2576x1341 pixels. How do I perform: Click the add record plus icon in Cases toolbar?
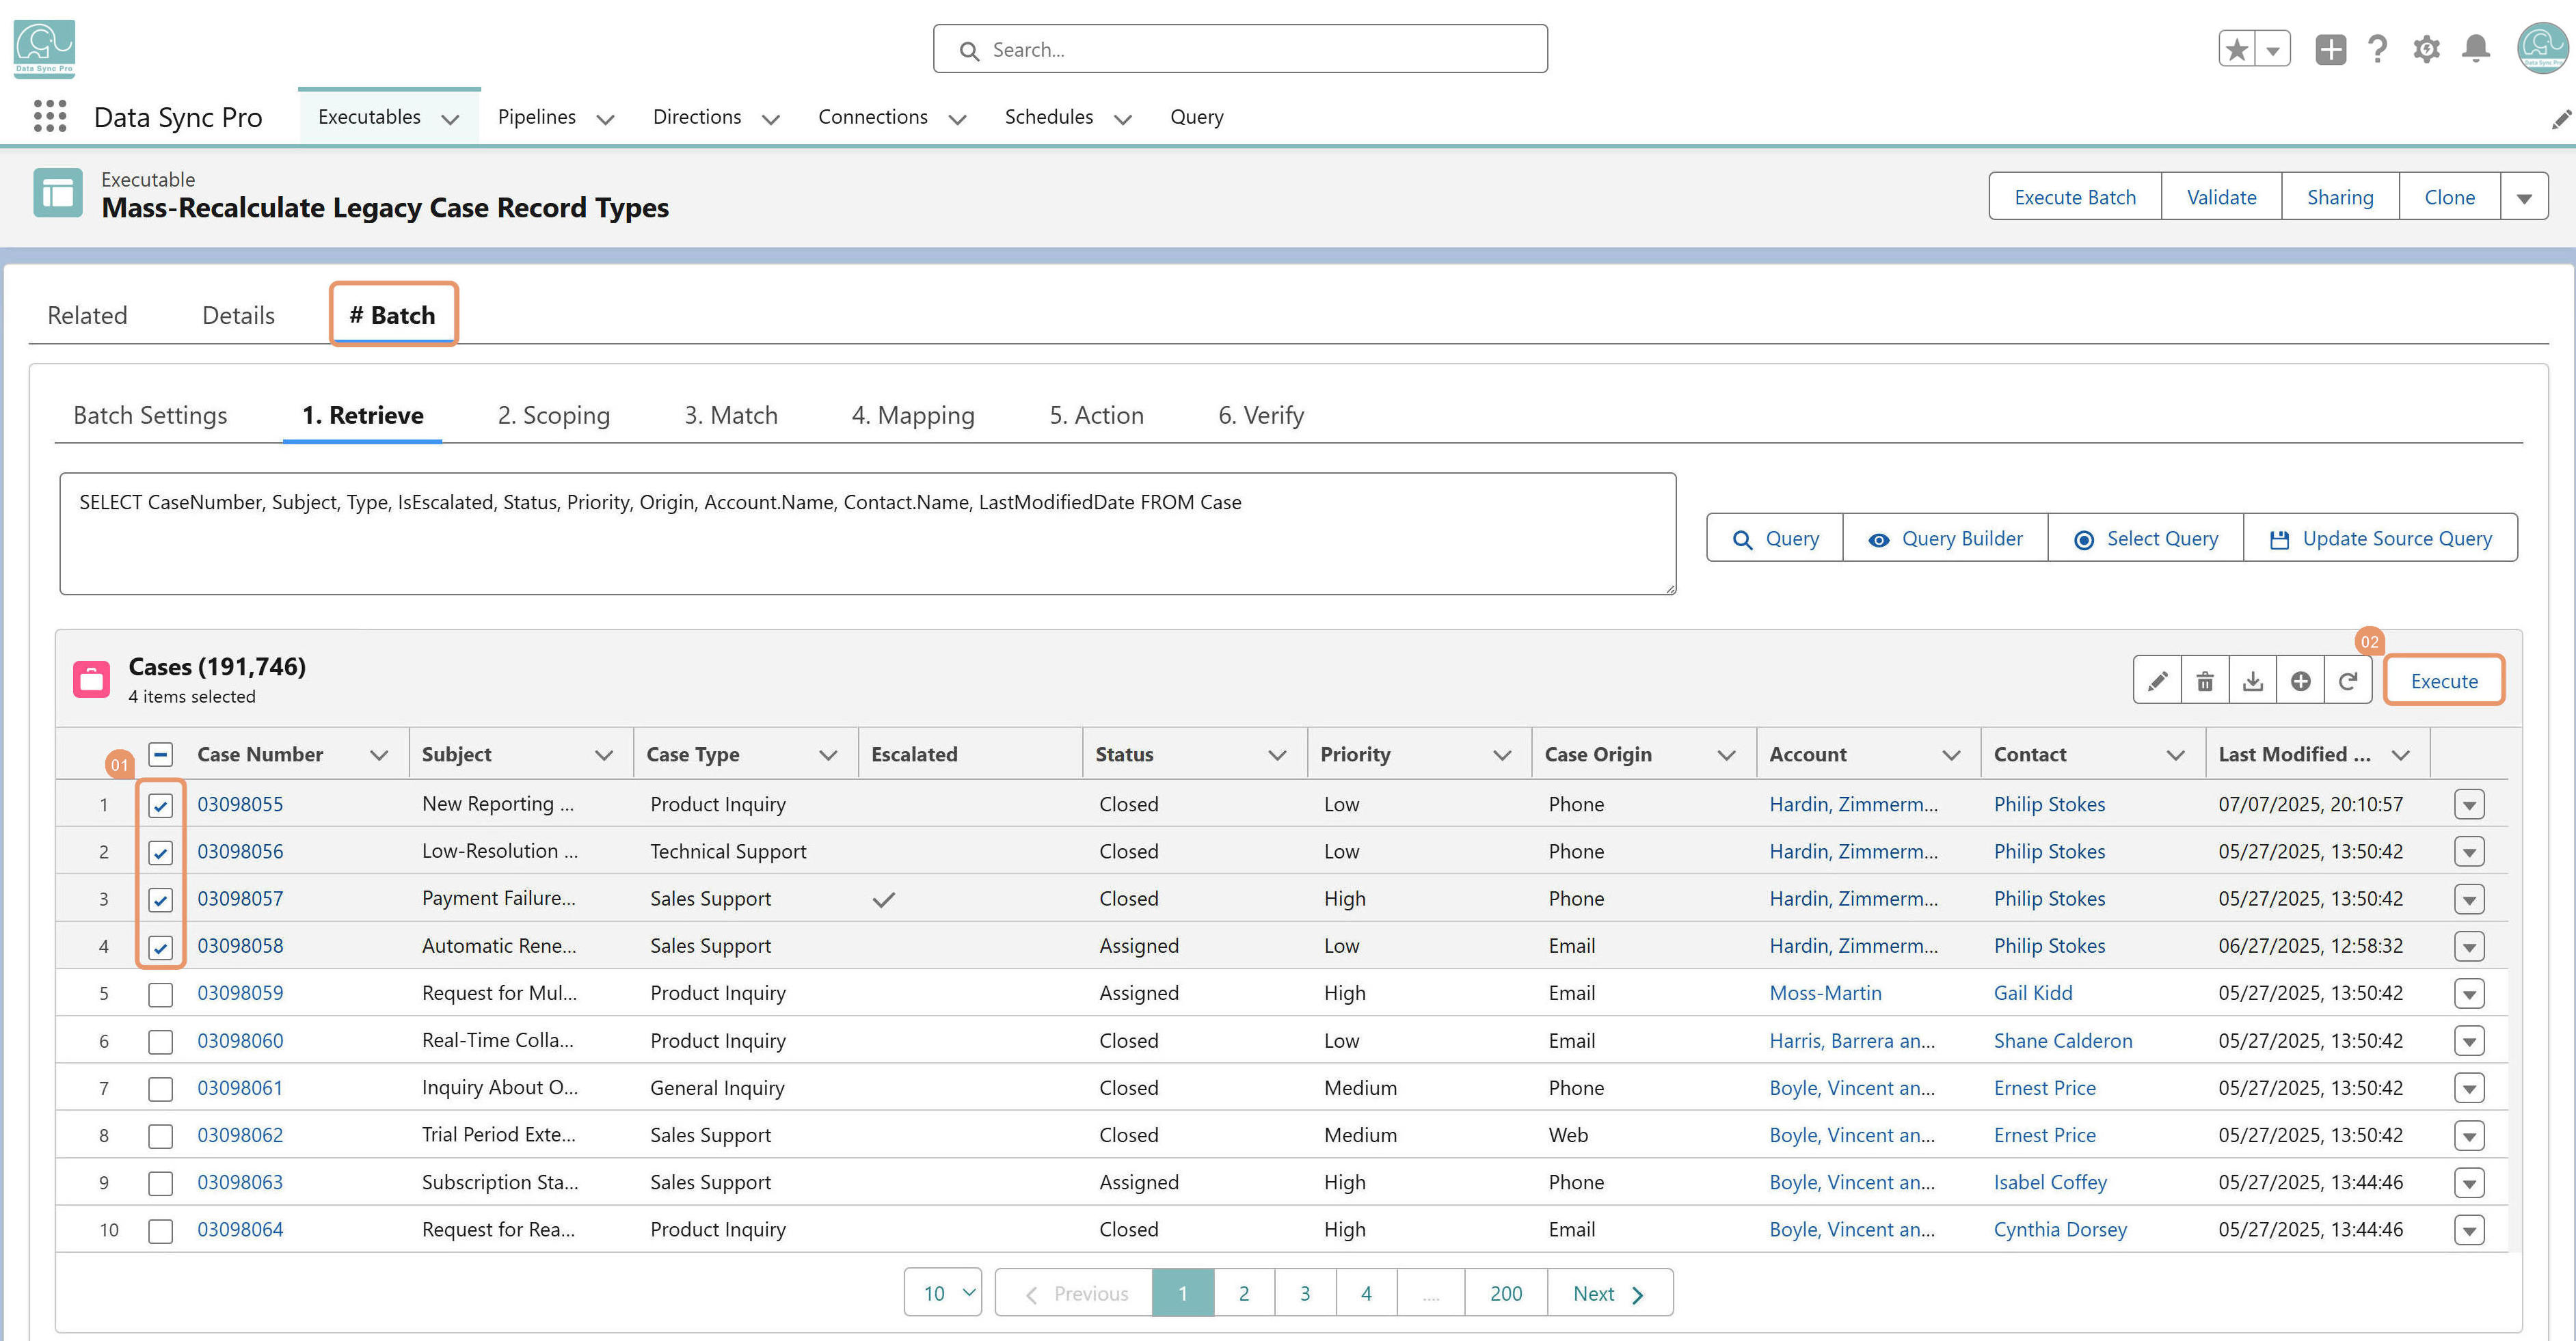tap(2301, 681)
